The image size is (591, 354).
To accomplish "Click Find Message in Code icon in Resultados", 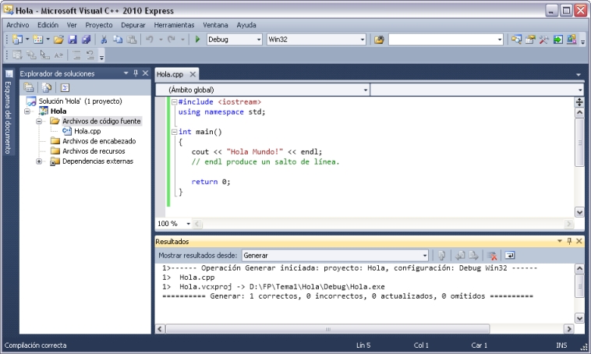I will [442, 256].
